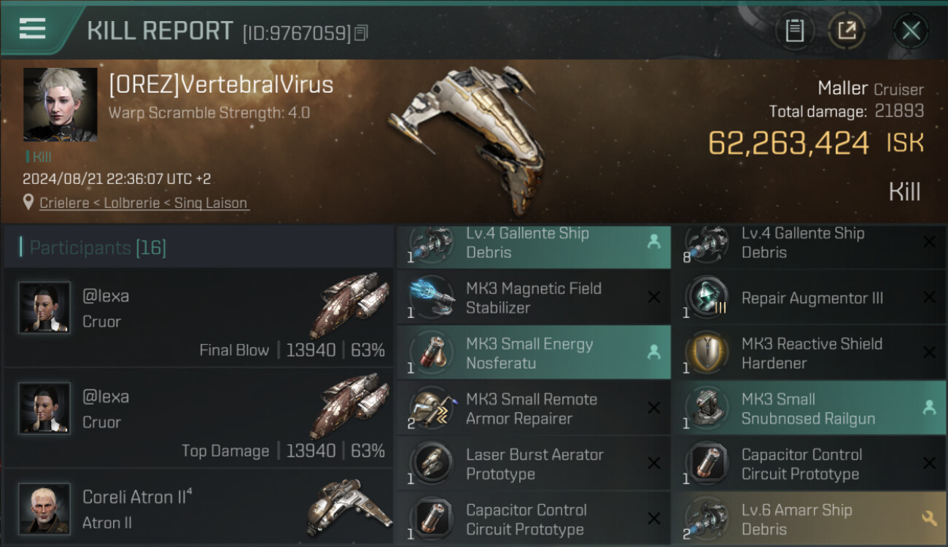Screen dimensions: 948x547
Task: Click the Laser Burst Aerator Prototype icon
Action: 431,464
